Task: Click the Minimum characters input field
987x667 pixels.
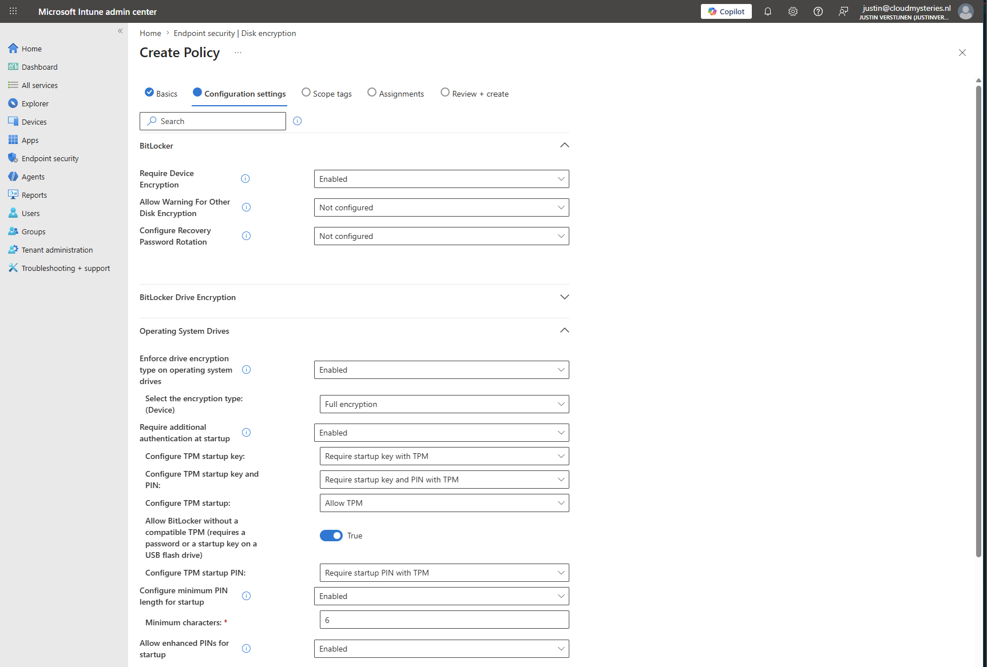Action: pyautogui.click(x=445, y=620)
